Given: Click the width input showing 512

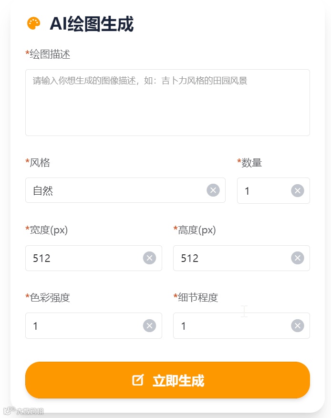Looking at the screenshot, I should tap(86, 258).
